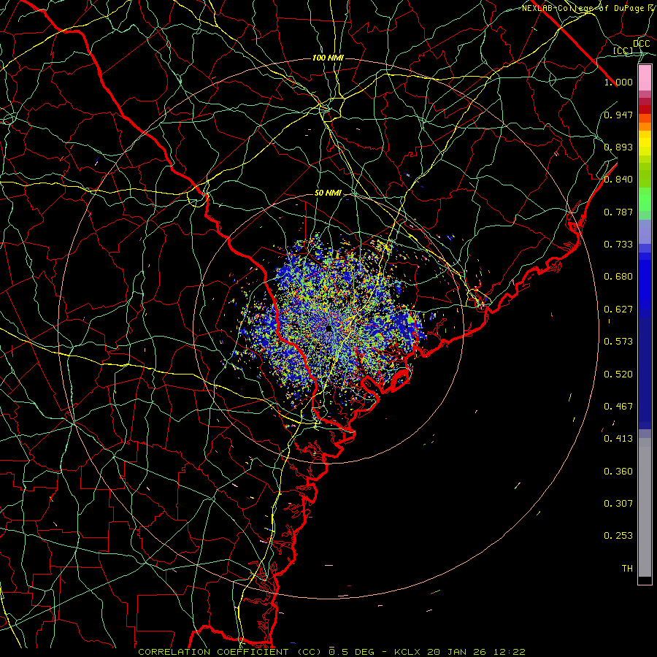This screenshot has height=657, width=657.
Task: Pick the pink segment at the top of the color bar
Action: pos(645,78)
